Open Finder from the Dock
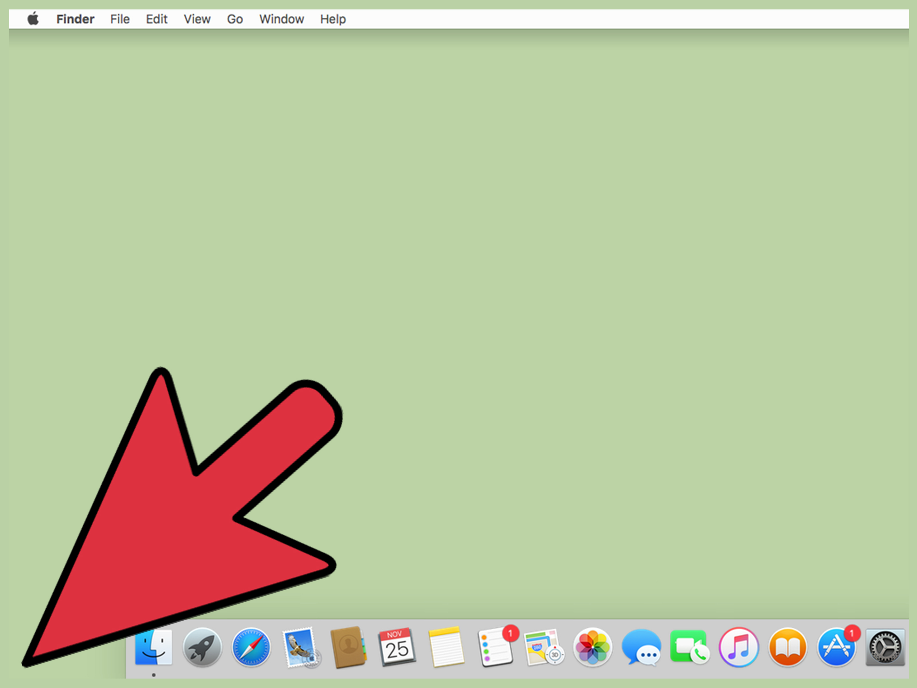This screenshot has height=688, width=917. (154, 647)
